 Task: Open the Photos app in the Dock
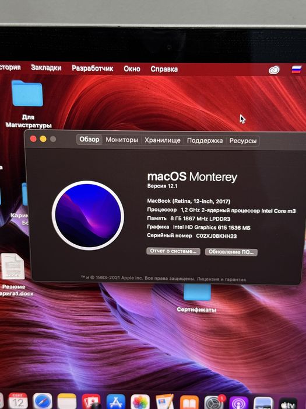(x=140, y=402)
